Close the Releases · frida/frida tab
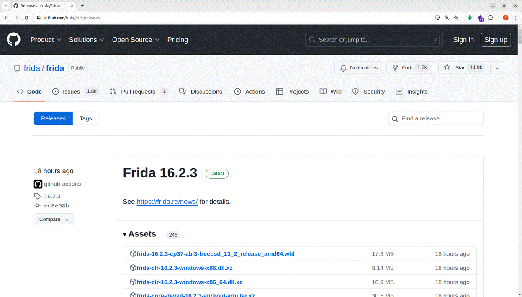Screen dimensions: 522x297 click(x=72, y=6)
